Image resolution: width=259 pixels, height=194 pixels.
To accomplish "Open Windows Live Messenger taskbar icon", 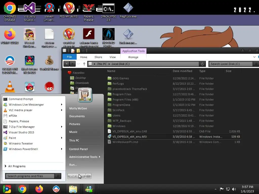I will pos(89,189).
